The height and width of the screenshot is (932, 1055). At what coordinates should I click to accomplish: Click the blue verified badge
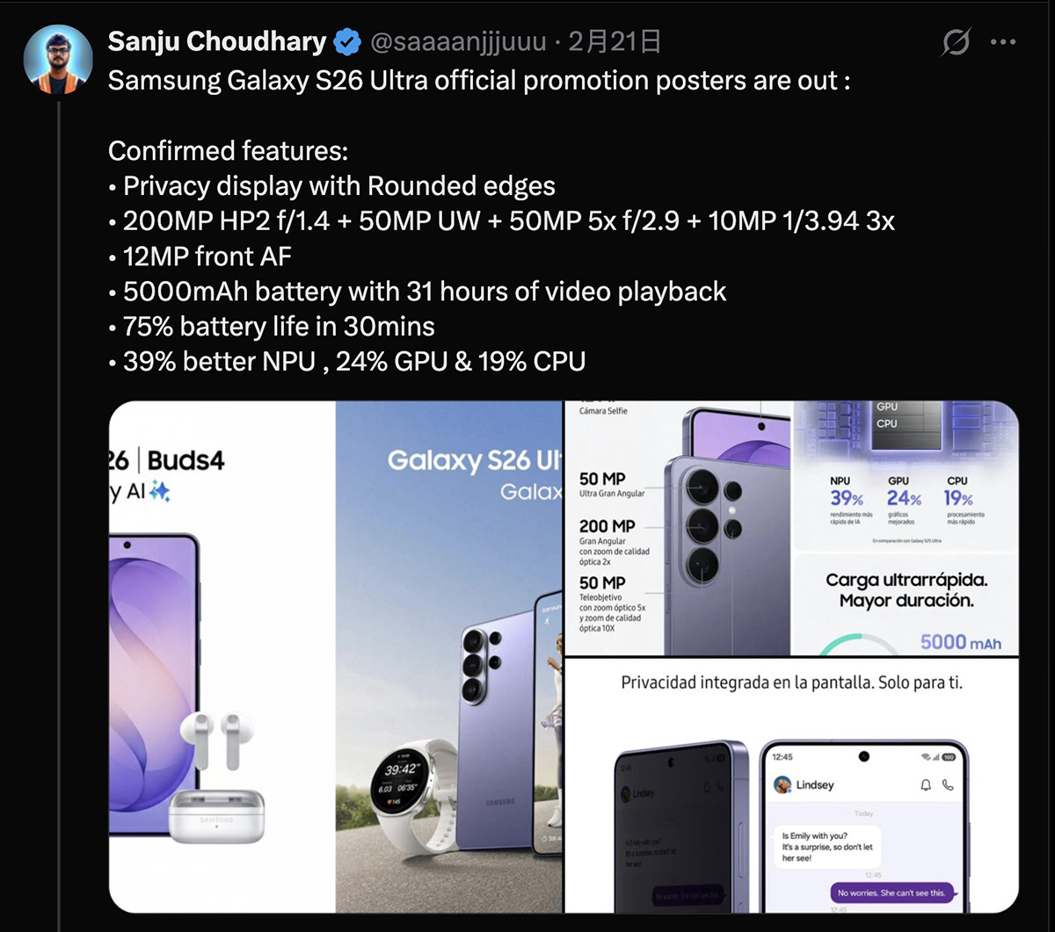[348, 41]
